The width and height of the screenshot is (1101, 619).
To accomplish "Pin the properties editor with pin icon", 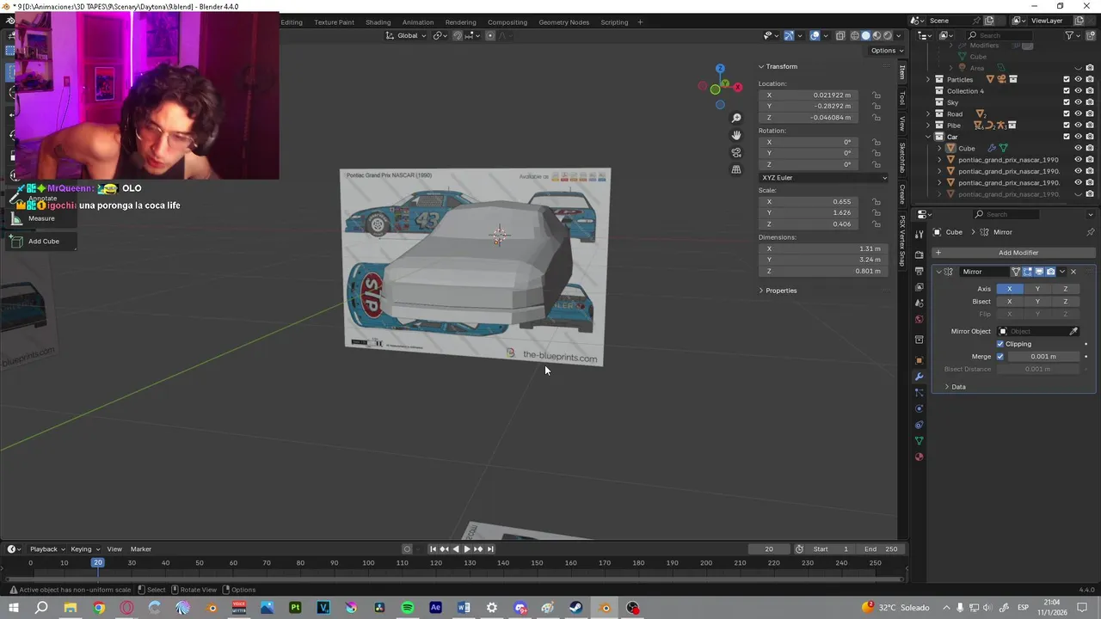I will (x=1091, y=232).
